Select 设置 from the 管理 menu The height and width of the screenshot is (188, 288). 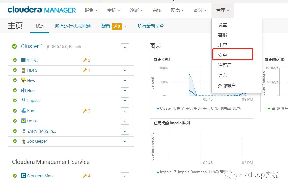222,25
